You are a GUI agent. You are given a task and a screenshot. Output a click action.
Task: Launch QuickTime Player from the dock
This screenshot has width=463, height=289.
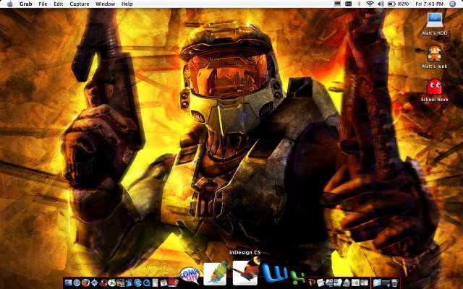coord(147,282)
